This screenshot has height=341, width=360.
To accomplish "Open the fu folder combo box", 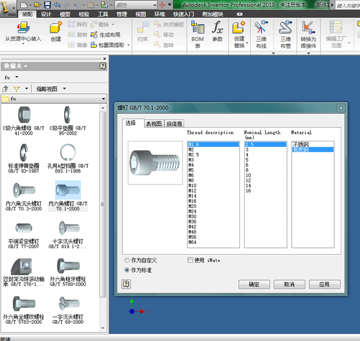I will [x=54, y=99].
